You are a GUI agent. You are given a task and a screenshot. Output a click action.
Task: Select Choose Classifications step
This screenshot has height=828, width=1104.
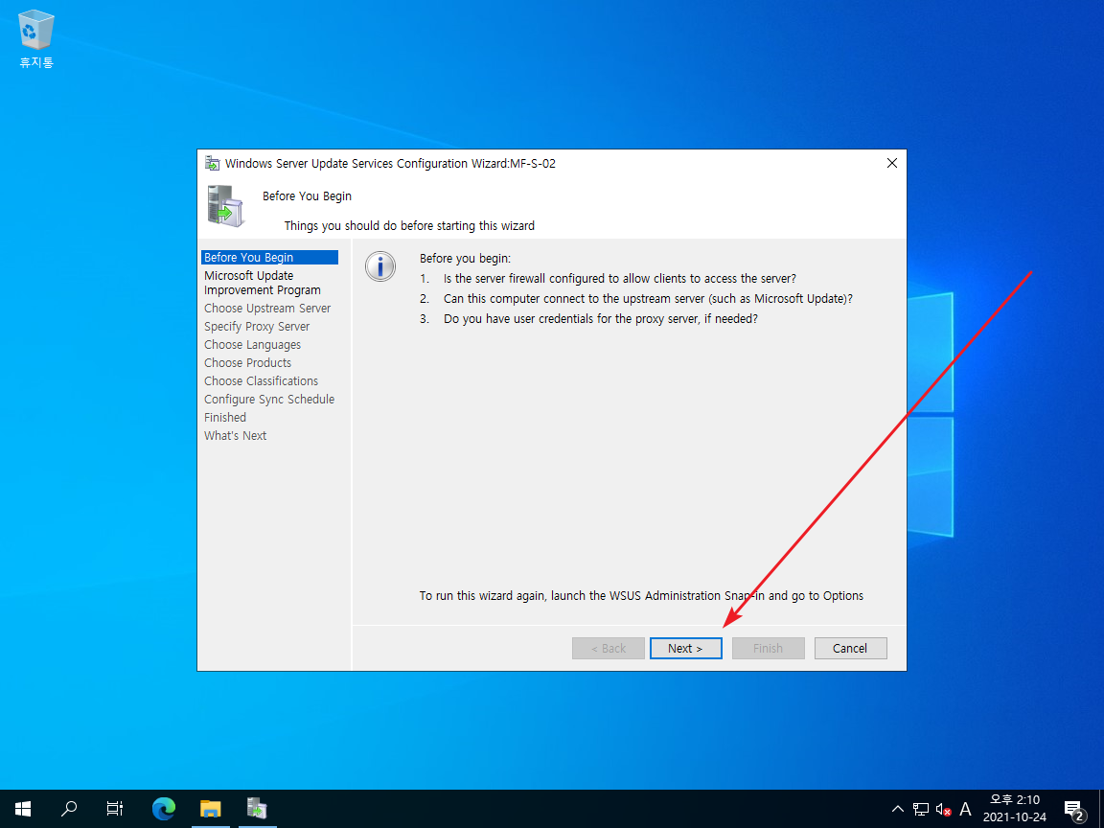click(262, 381)
